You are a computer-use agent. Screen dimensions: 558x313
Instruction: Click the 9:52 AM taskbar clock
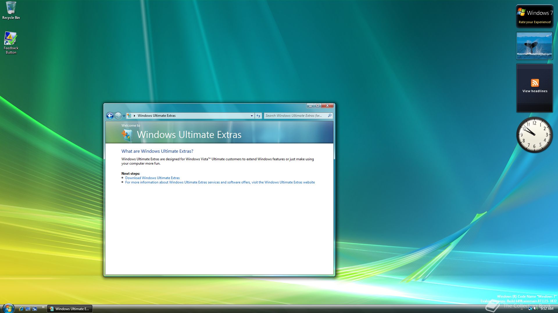(547, 309)
